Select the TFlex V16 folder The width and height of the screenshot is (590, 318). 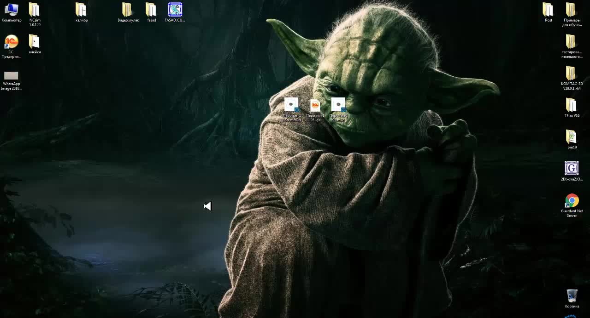tap(572, 108)
